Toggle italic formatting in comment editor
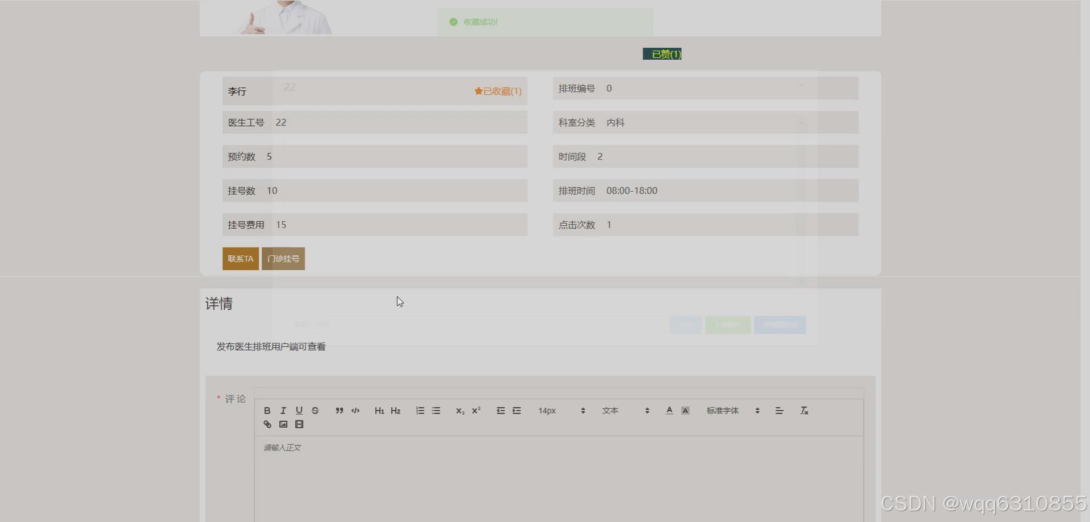 pos(283,411)
